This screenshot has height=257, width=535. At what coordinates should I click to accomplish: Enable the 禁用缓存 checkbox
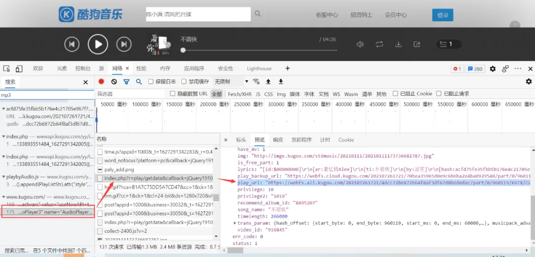(x=184, y=82)
